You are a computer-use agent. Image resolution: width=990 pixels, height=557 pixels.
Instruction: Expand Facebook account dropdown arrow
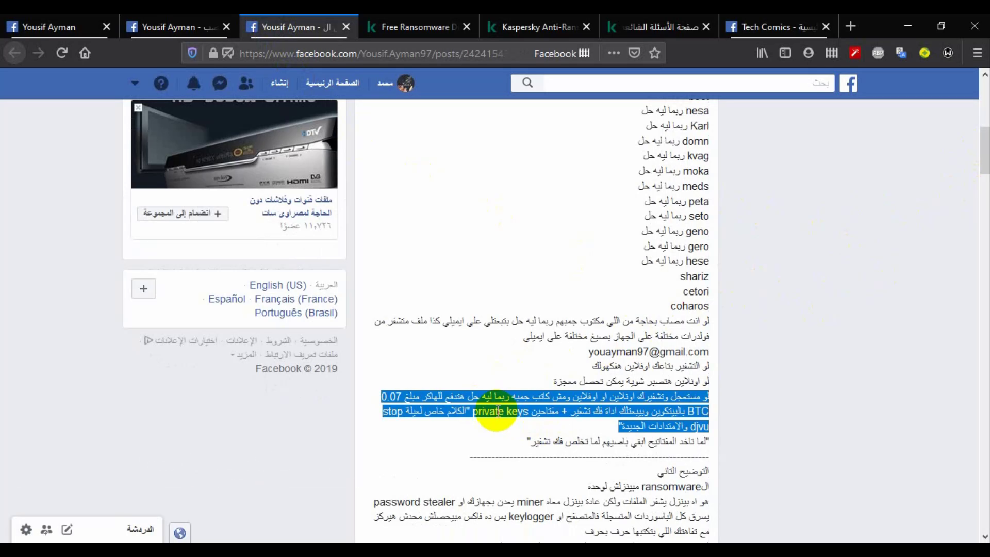pos(135,83)
